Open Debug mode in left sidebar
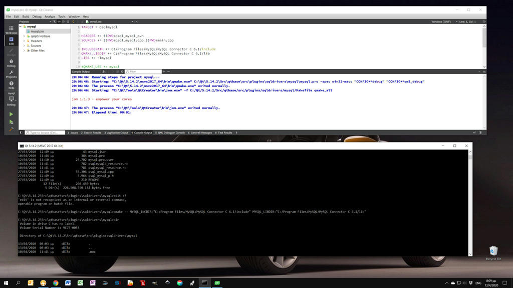 pyautogui.click(x=11, y=63)
